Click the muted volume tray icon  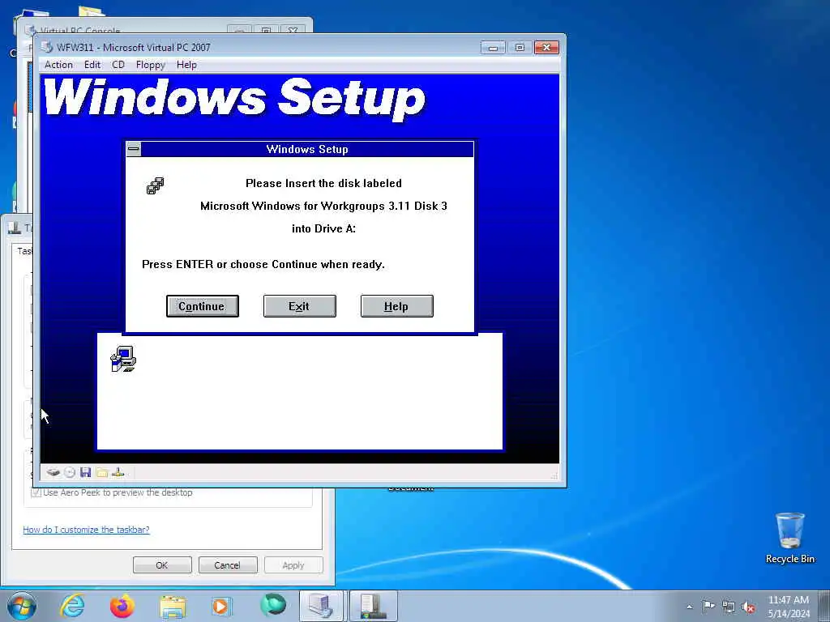click(x=748, y=607)
